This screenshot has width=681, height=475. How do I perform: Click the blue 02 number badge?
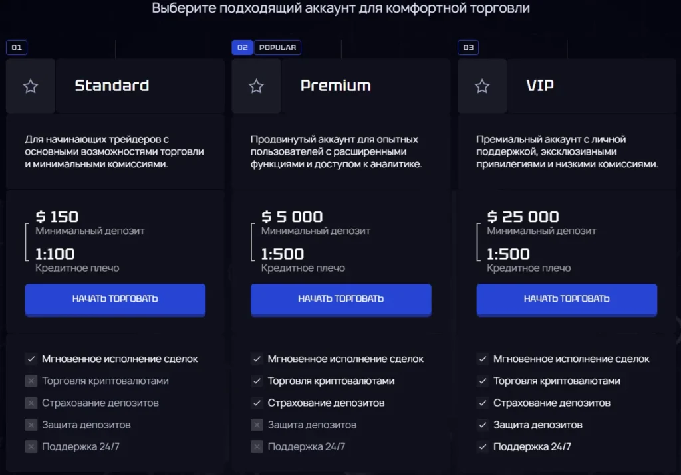click(x=242, y=47)
